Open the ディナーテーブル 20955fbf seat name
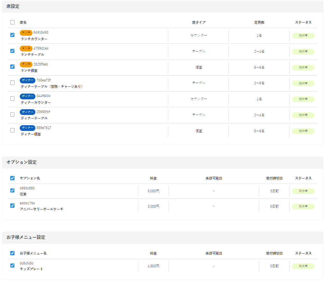The image size is (330, 282). [x=34, y=118]
